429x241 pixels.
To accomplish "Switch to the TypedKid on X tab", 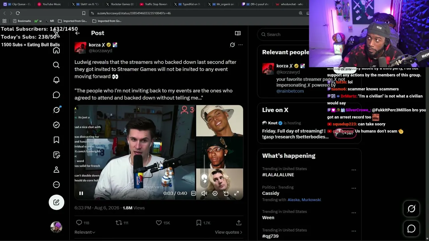I will point(188,4).
